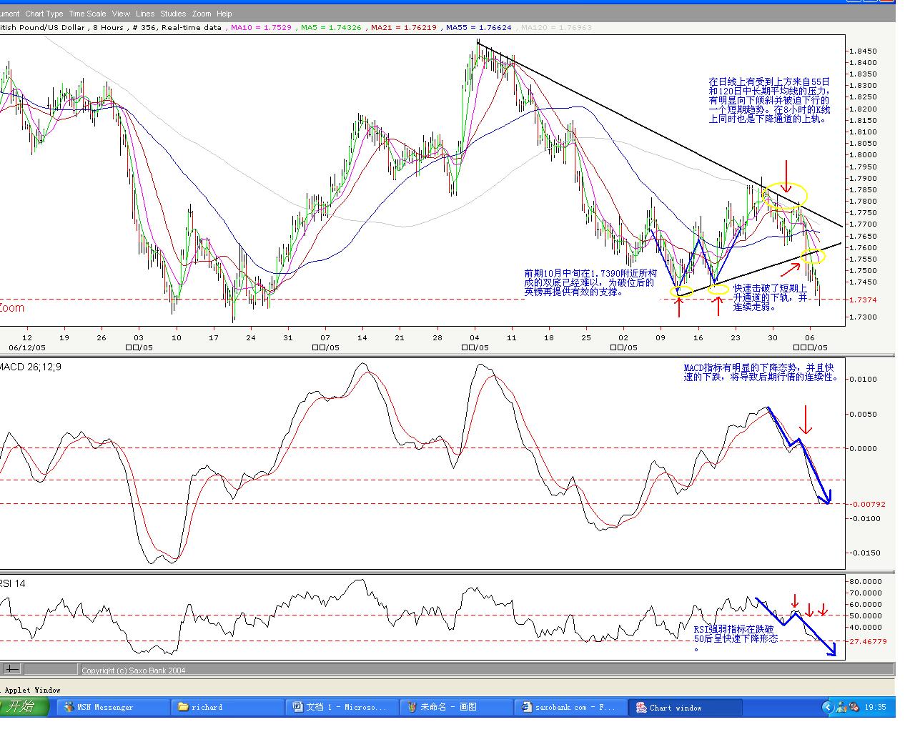The height and width of the screenshot is (732, 915).
Task: Click the MA10 = 1.7529 indicator label
Action: tap(261, 28)
